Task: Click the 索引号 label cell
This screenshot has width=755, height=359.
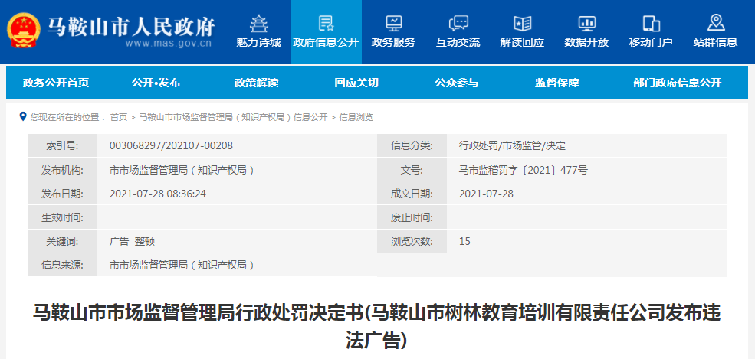Action: 63,145
